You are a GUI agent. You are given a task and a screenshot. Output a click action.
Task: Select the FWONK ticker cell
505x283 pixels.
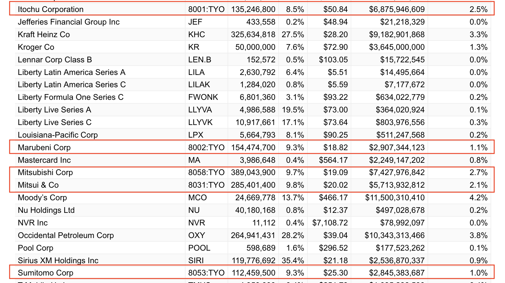pos(203,97)
